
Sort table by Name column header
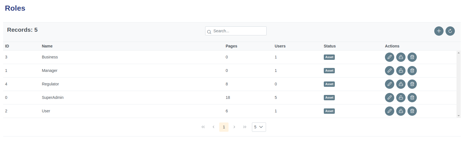47,46
